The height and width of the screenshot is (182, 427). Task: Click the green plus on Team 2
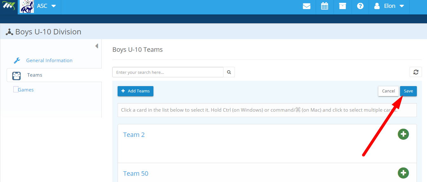(x=403, y=134)
